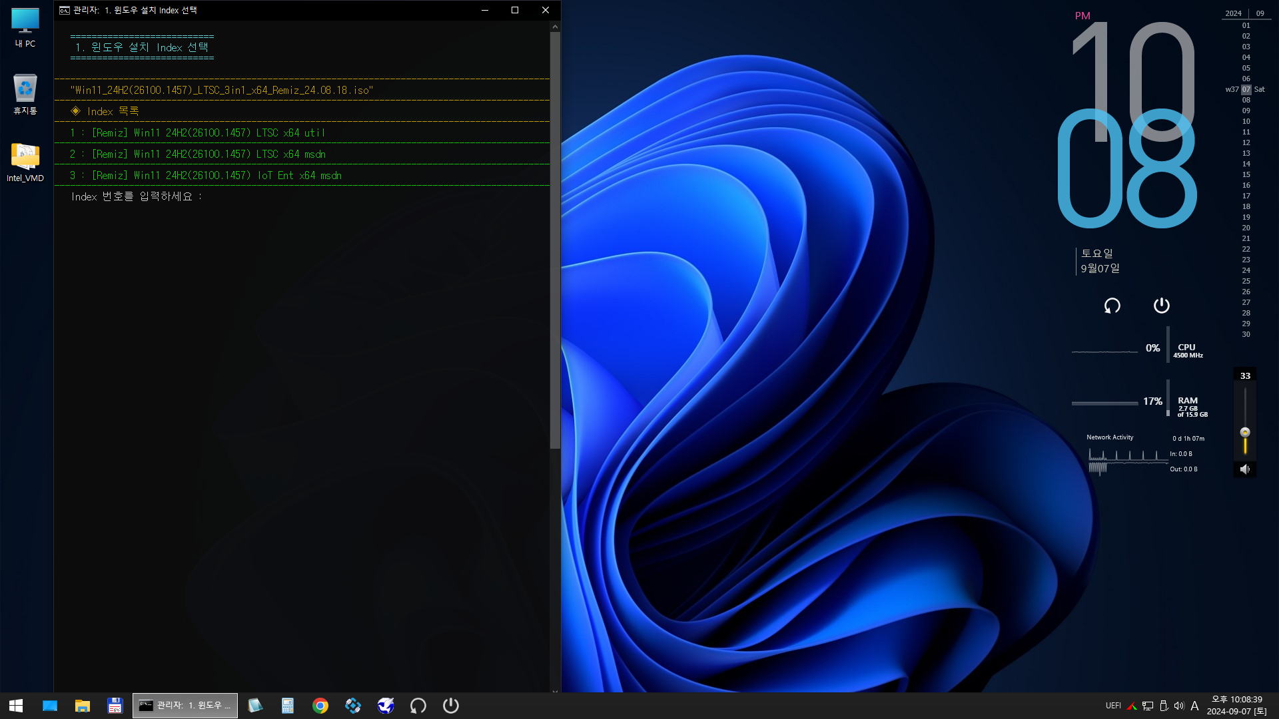This screenshot has height=719, width=1279.
Task: Click the 'Index 번호를 입력하세요' prompt line
Action: tap(137, 196)
